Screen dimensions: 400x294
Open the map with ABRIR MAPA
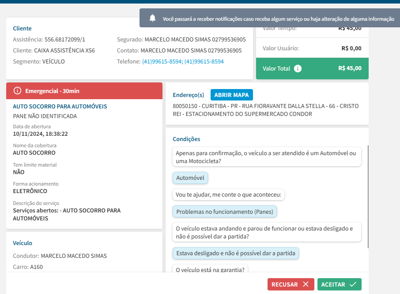coord(231,95)
